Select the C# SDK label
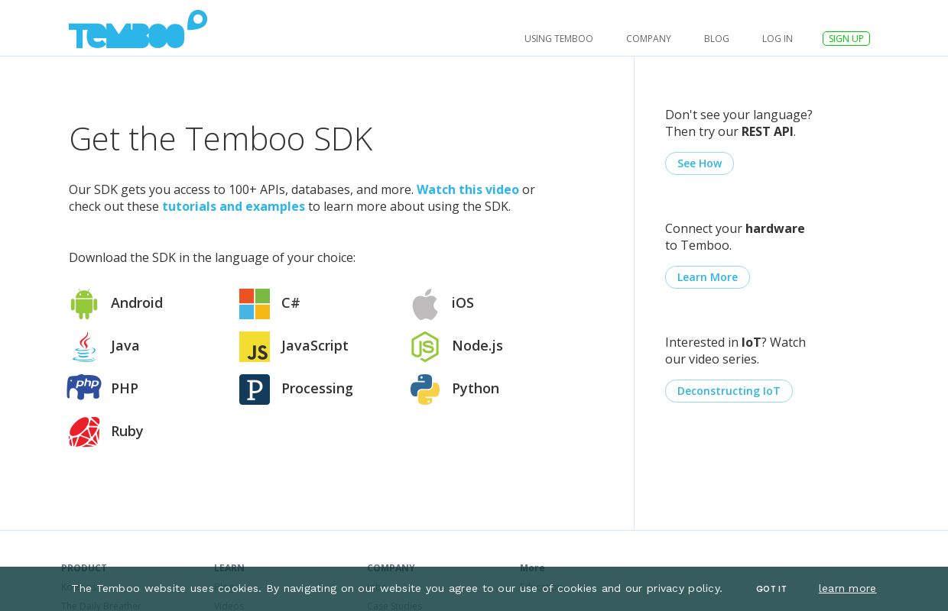The width and height of the screenshot is (948, 611). point(291,302)
